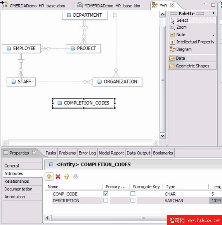Select the EMPLOYEE entity
This screenshot has height=225, width=222.
[x=21, y=48]
